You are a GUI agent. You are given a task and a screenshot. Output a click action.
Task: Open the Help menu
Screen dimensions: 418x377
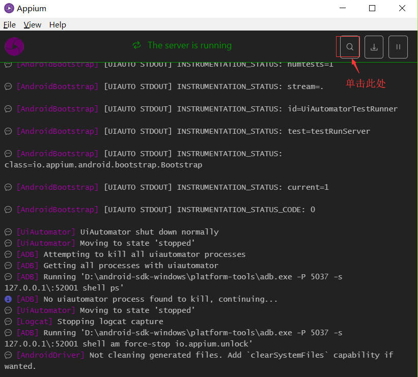tap(58, 25)
